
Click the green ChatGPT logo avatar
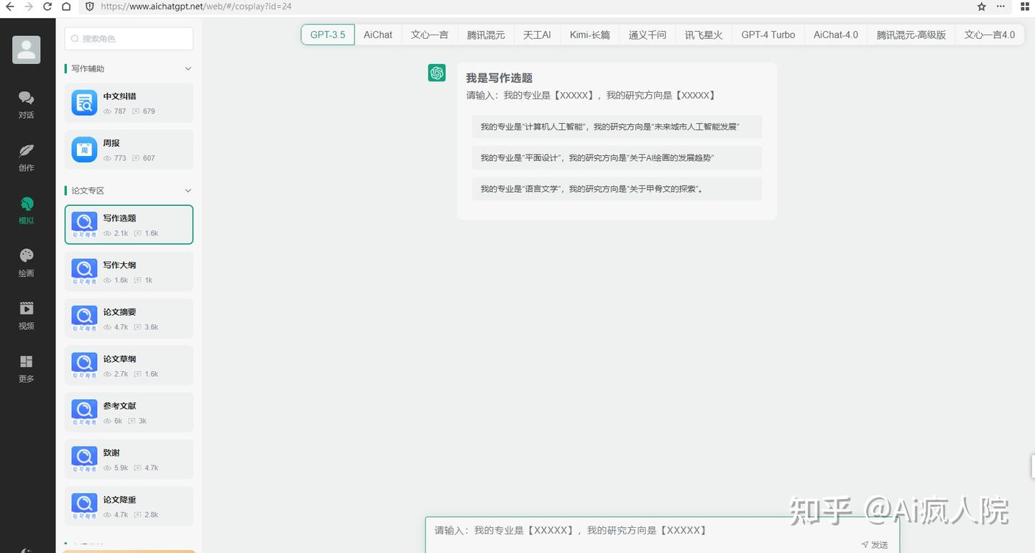click(x=437, y=73)
